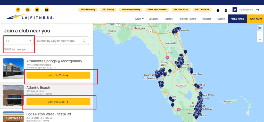Click the JOIN NOW button
The image size is (264, 122).
click(255, 19)
